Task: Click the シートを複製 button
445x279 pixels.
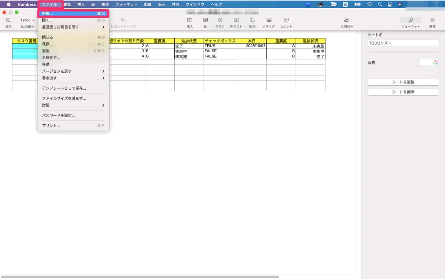Action: tap(403, 82)
